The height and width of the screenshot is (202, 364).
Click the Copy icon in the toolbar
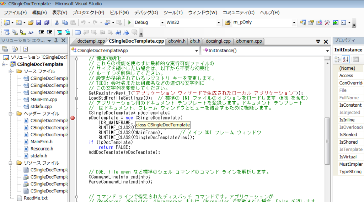point(65,22)
